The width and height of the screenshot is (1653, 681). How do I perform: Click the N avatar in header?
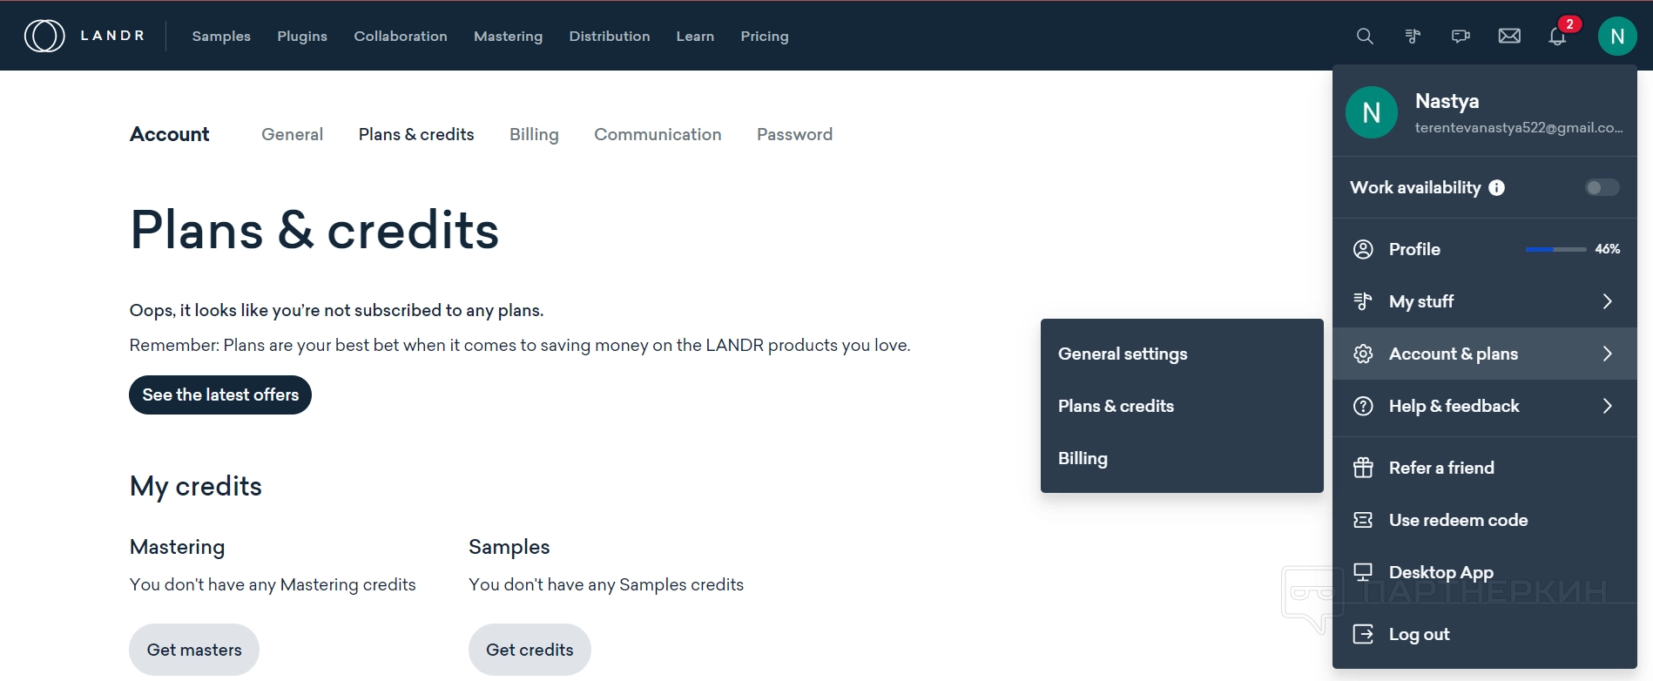pos(1617,37)
